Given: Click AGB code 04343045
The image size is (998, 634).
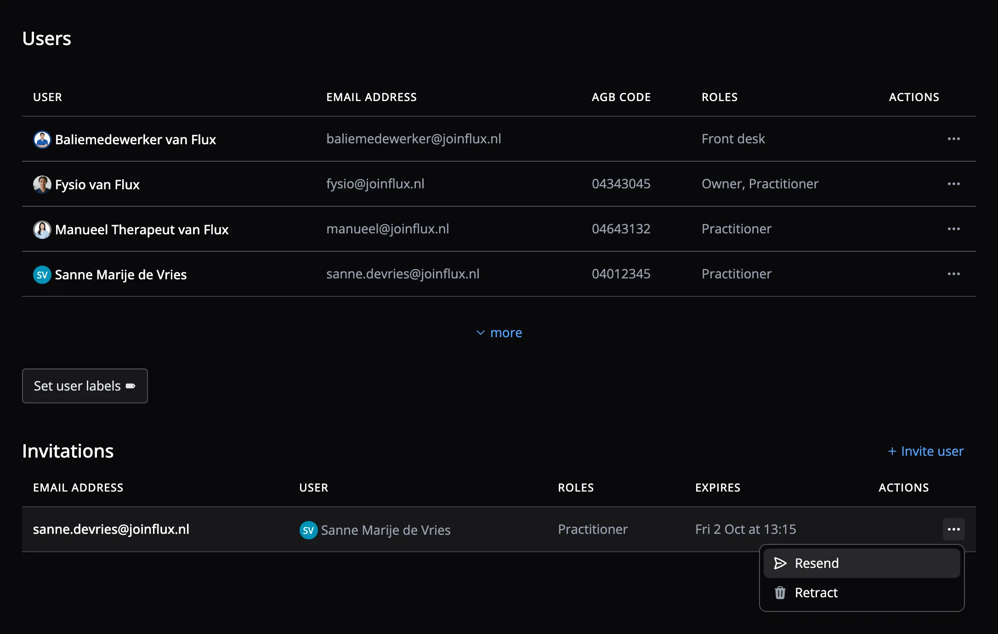Looking at the screenshot, I should pyautogui.click(x=621, y=184).
